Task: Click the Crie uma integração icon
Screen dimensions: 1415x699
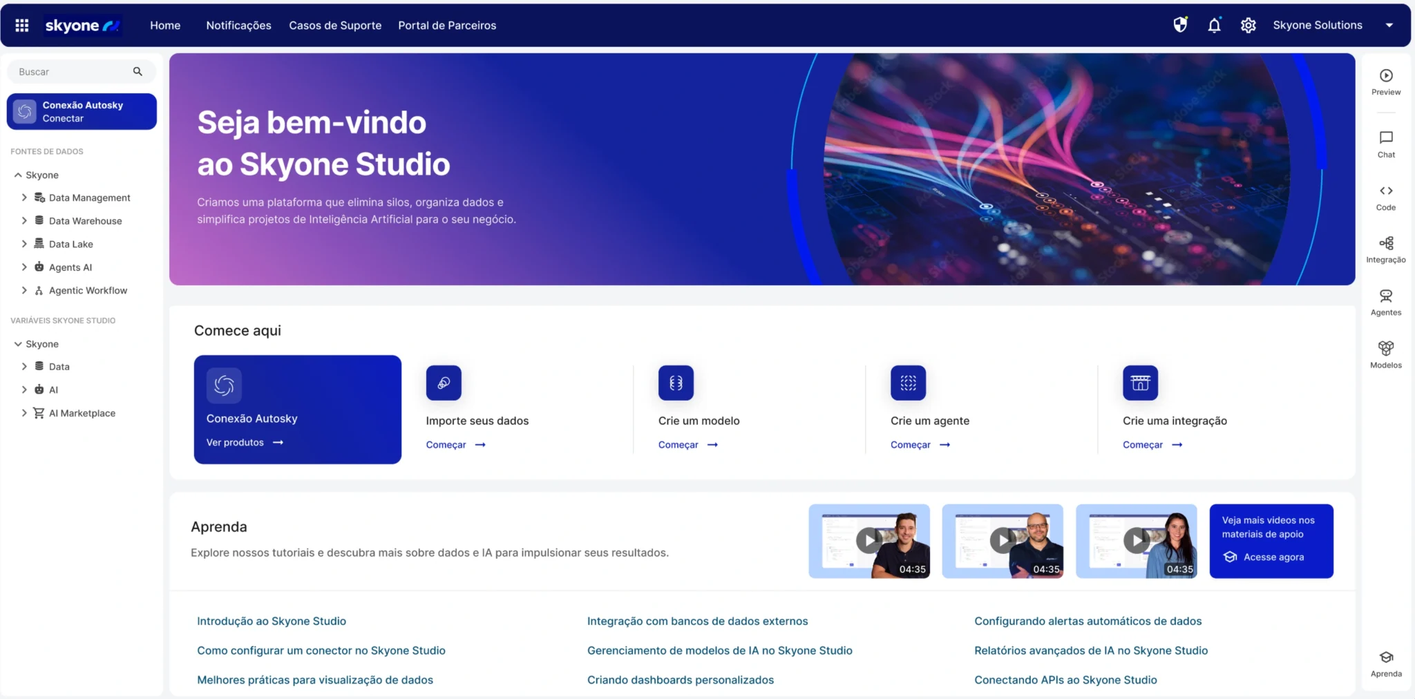Action: click(1140, 383)
